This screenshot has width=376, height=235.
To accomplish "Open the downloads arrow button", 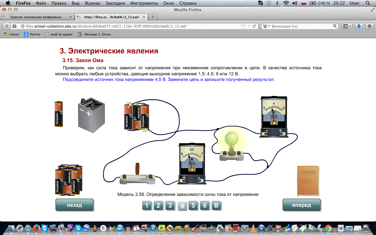I will [x=359, y=26].
